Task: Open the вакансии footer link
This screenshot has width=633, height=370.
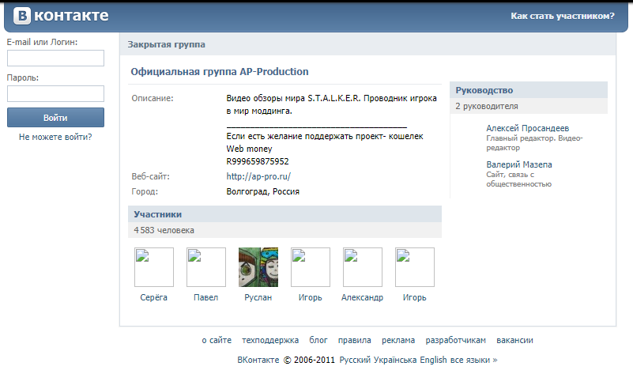Action: pos(514,340)
